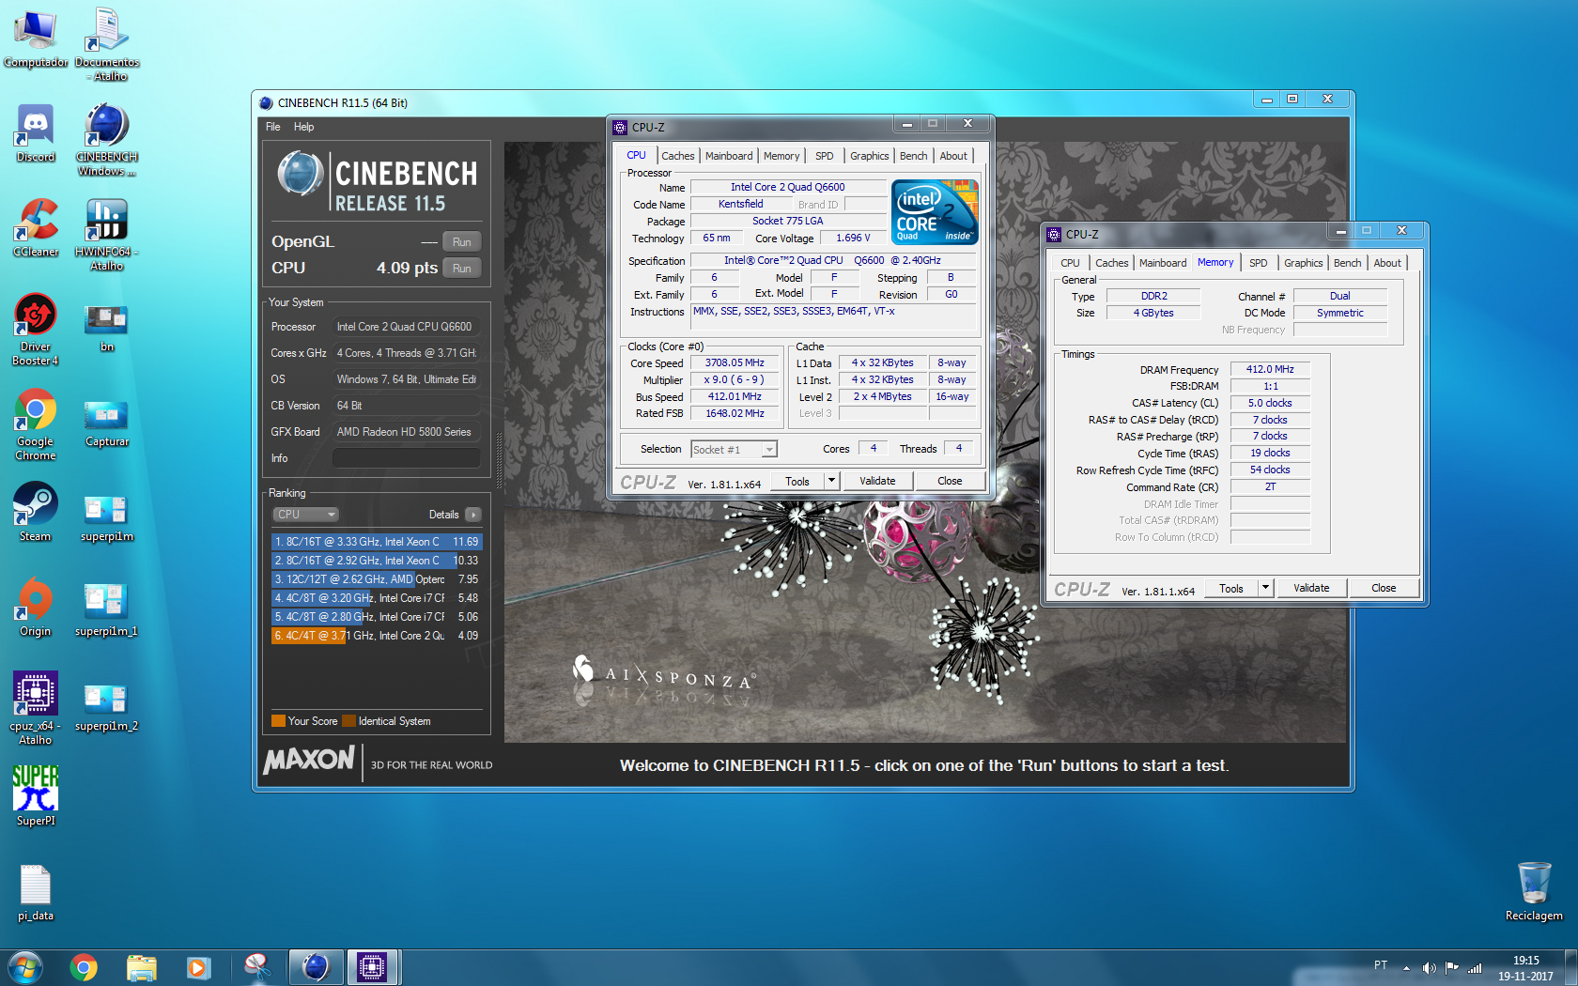Open Snipping Tool taskbar icon
This screenshot has width=1578, height=986.
(257, 967)
